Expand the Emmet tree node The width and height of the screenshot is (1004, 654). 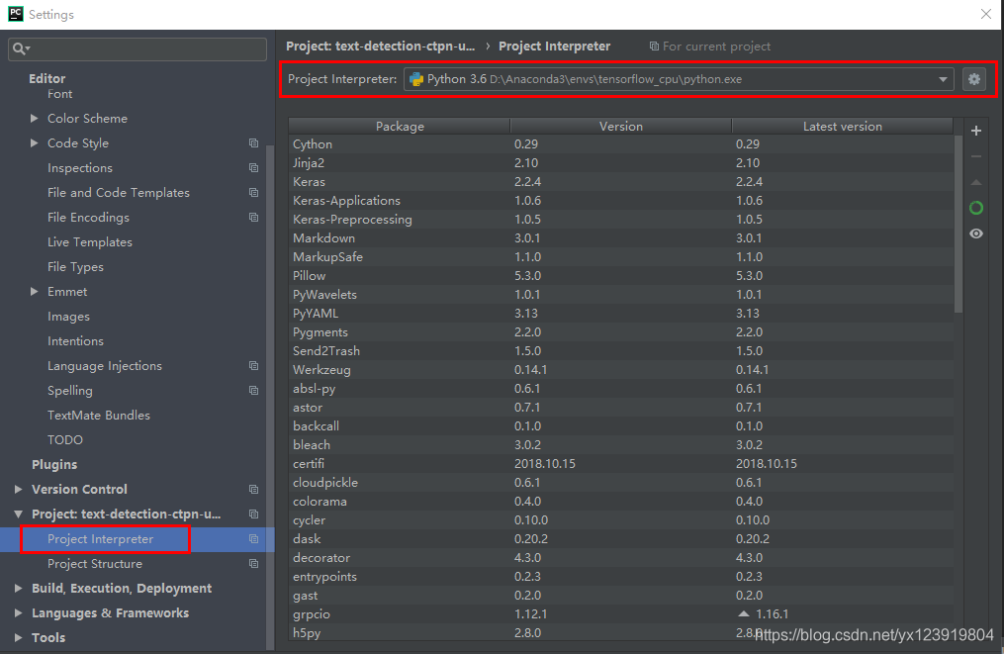tap(34, 292)
